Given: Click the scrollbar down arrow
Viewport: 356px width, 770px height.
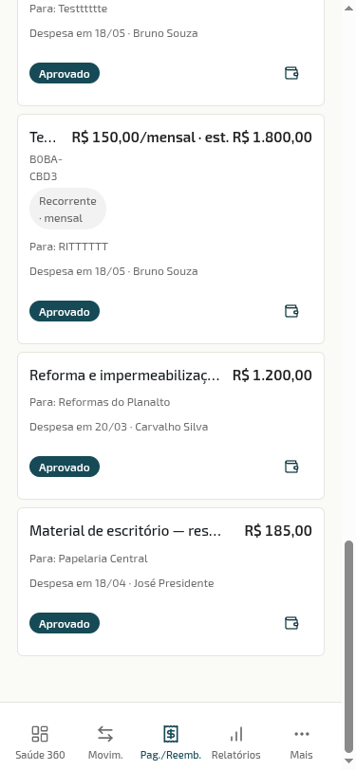Looking at the screenshot, I should (349, 762).
